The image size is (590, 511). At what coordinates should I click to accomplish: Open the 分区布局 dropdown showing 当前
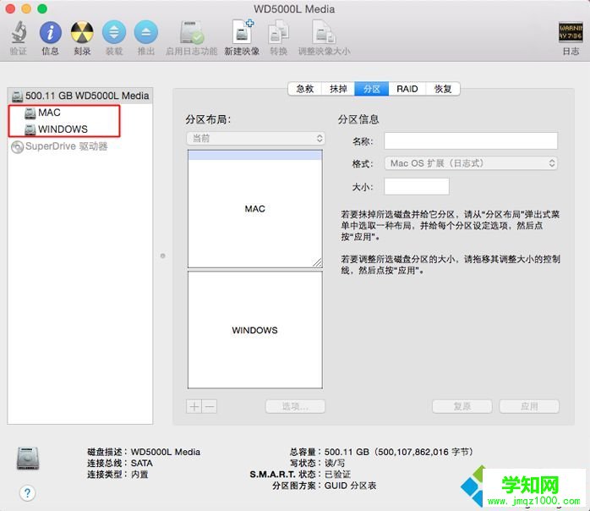tap(256, 138)
